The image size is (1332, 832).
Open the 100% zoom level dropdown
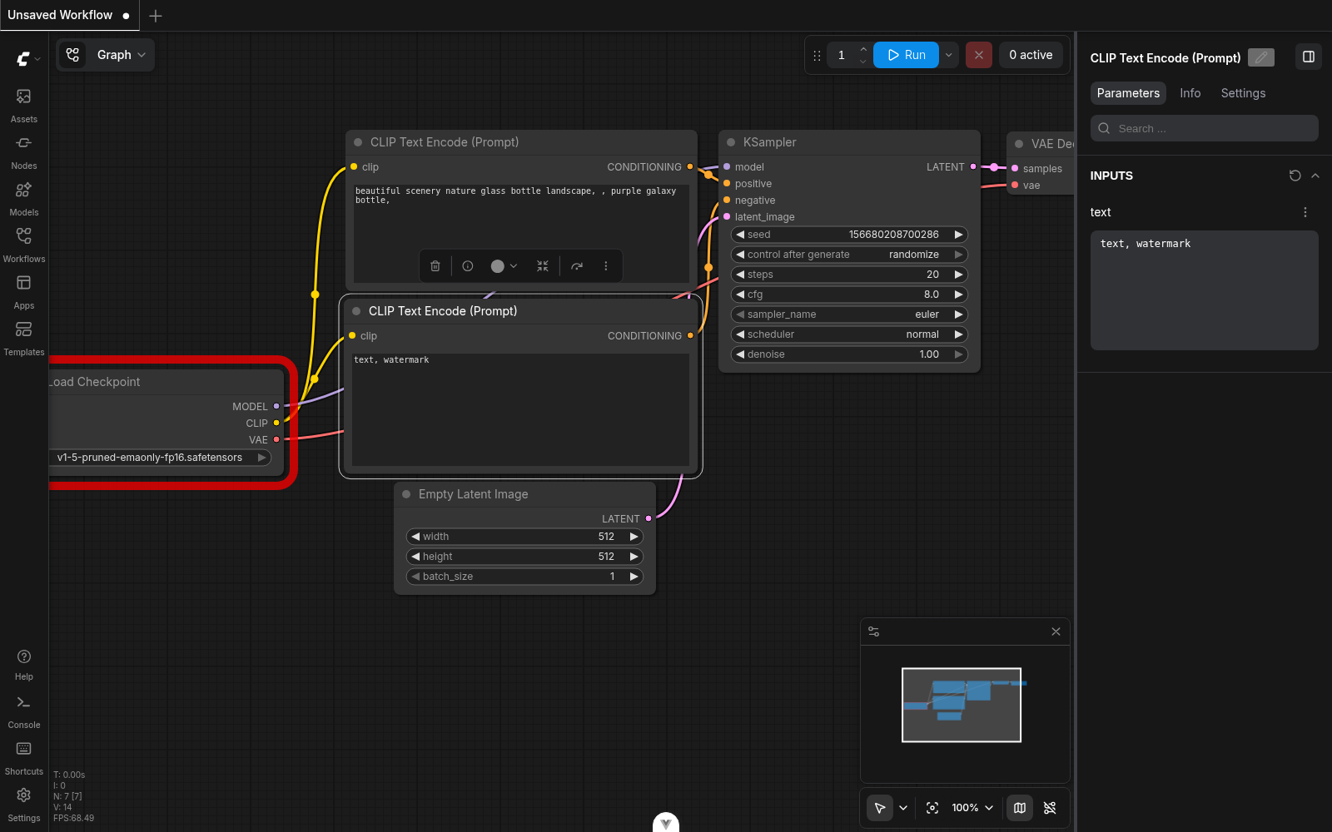coord(972,808)
